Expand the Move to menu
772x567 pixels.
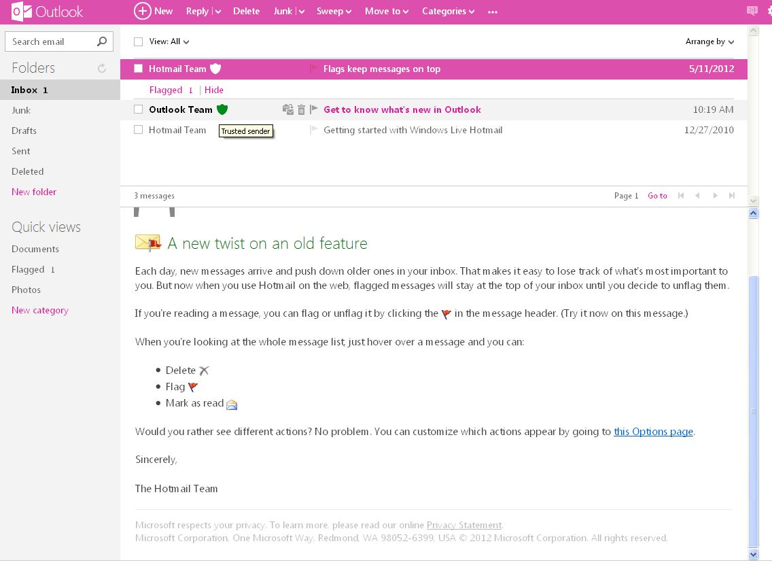tap(387, 12)
